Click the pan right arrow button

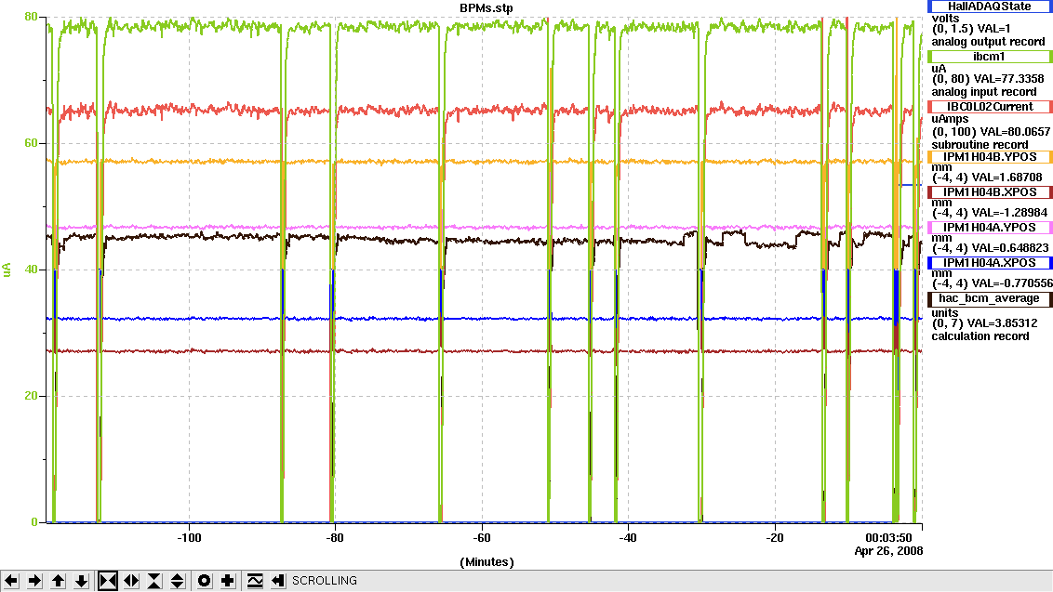click(x=35, y=581)
